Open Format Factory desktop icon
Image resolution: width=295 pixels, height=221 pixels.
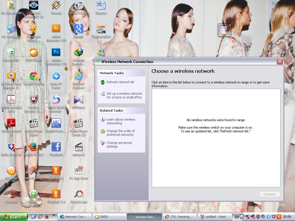[78, 8]
